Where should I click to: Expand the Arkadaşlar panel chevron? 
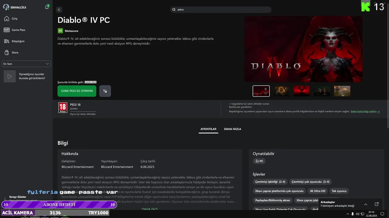point(366,204)
